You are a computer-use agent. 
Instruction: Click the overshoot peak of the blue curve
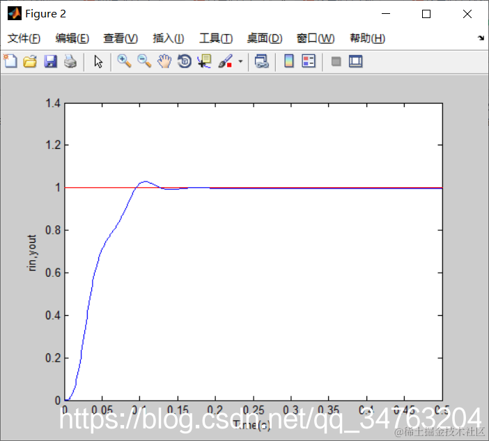tap(146, 182)
